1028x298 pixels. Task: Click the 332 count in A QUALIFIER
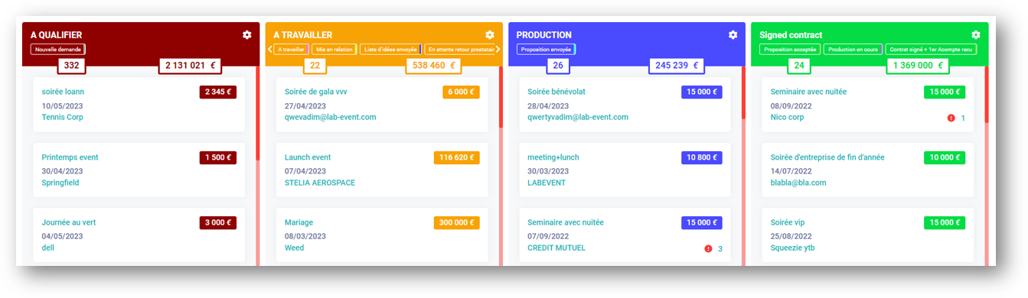[x=72, y=66]
